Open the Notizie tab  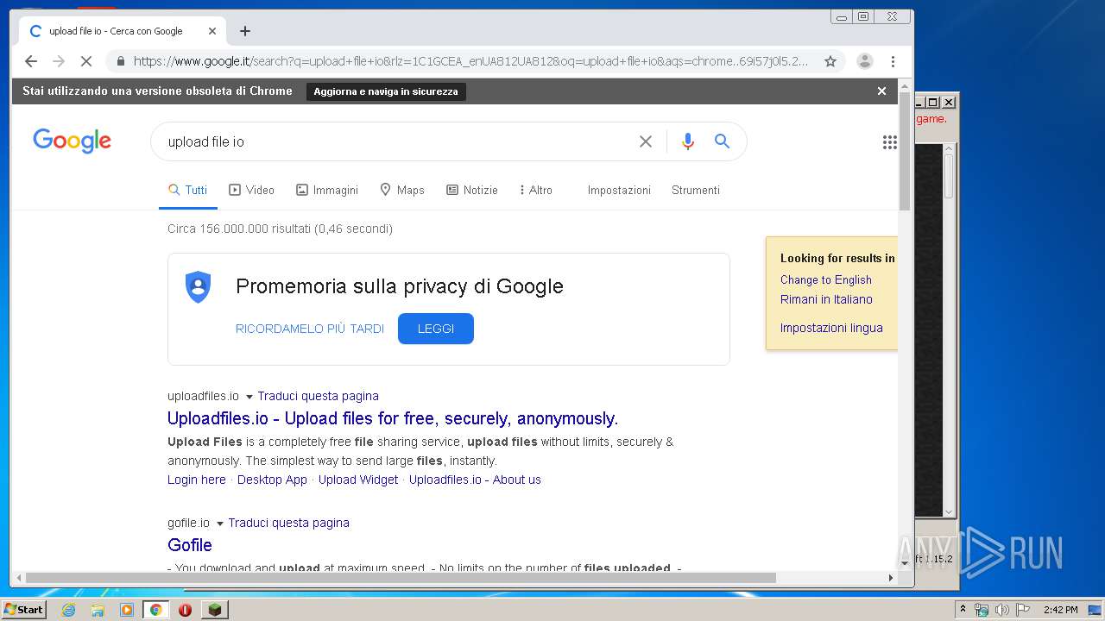471,190
